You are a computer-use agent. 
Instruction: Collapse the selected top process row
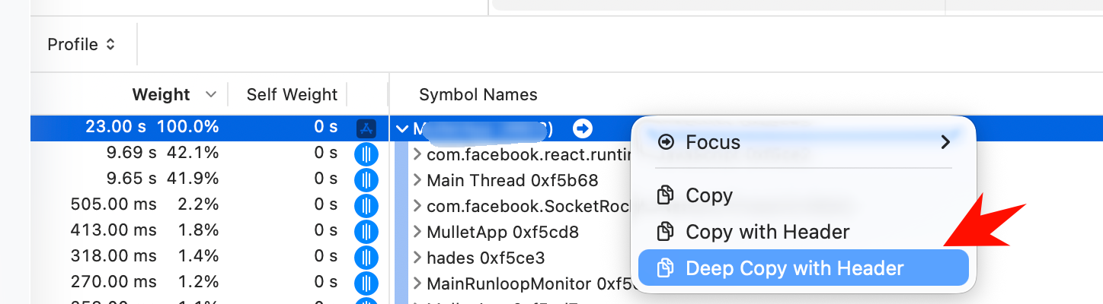[x=402, y=128]
